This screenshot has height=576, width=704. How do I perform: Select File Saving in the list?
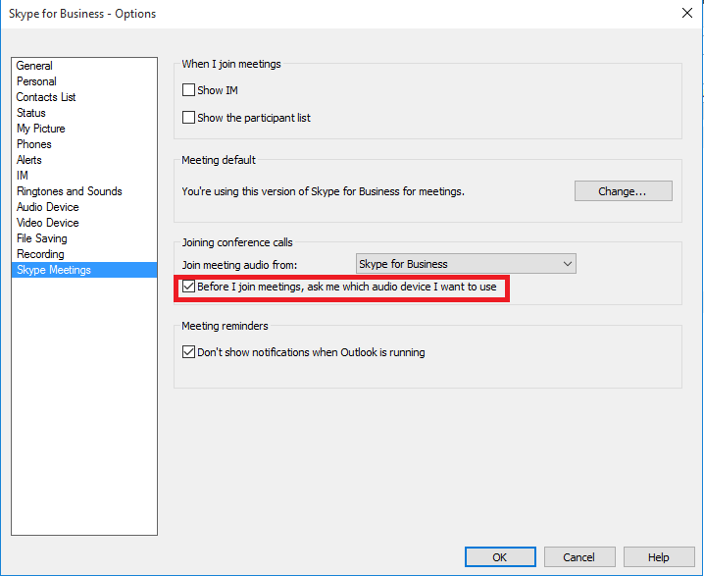(x=42, y=238)
